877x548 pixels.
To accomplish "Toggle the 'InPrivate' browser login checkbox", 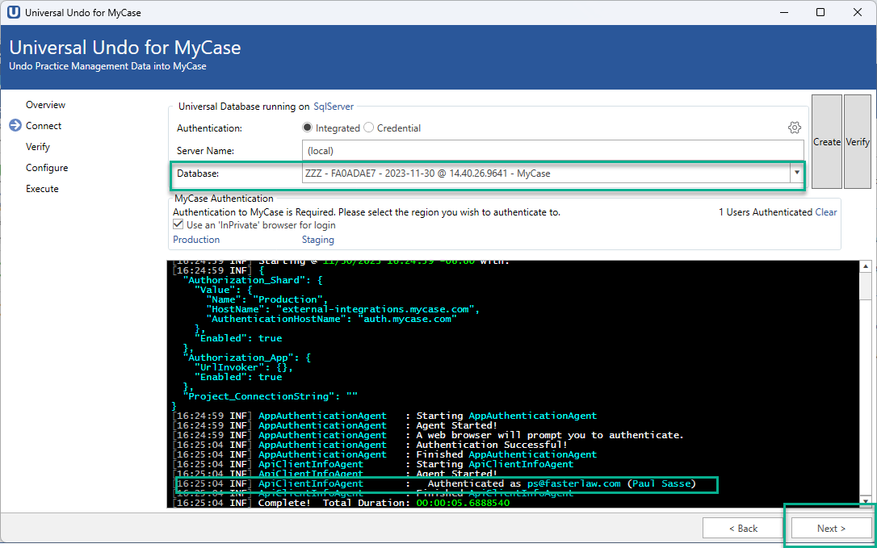I will (x=178, y=224).
